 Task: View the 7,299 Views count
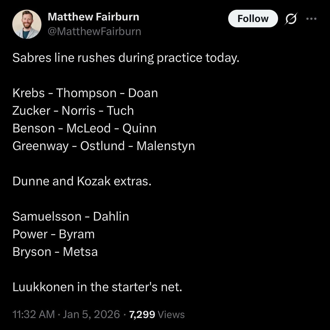point(157,314)
